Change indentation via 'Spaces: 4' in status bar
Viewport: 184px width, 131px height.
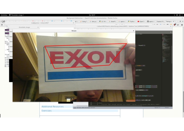[x=157, y=108]
